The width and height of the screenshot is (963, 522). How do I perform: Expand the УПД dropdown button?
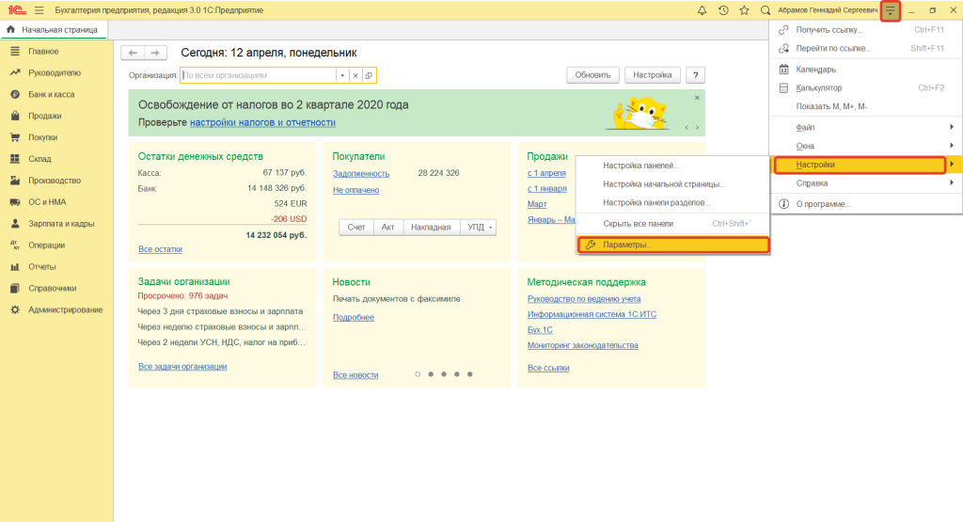click(481, 227)
